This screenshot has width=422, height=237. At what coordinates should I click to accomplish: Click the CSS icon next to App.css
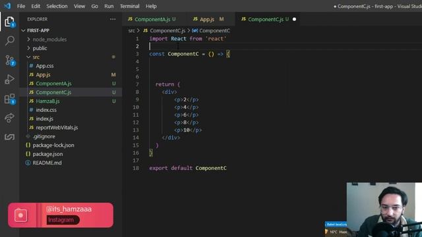click(x=31, y=66)
